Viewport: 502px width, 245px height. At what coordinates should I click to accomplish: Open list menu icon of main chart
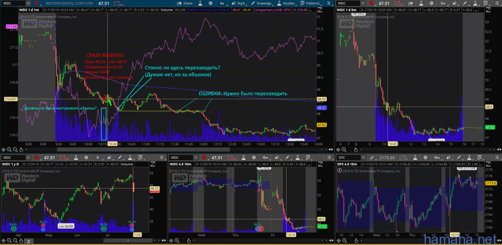tap(329, 4)
